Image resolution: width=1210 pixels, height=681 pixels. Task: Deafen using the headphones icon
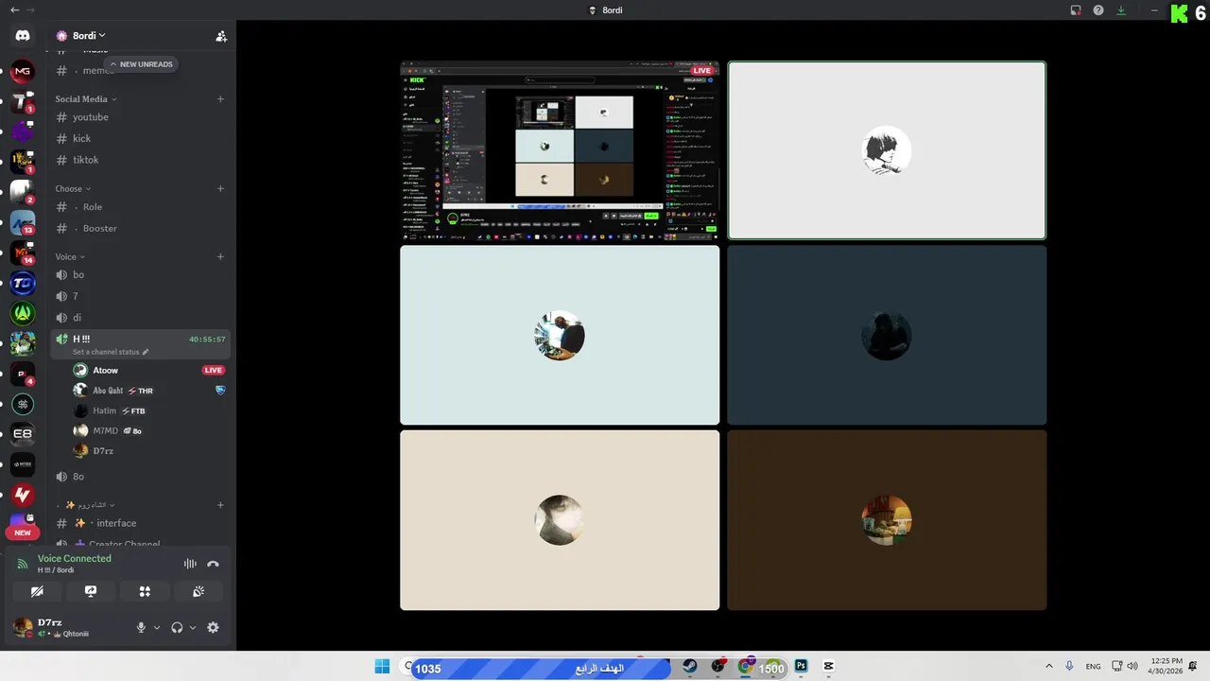(x=177, y=627)
